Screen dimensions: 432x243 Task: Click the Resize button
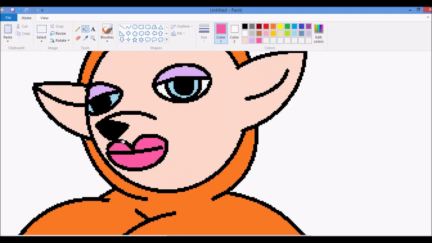click(58, 33)
